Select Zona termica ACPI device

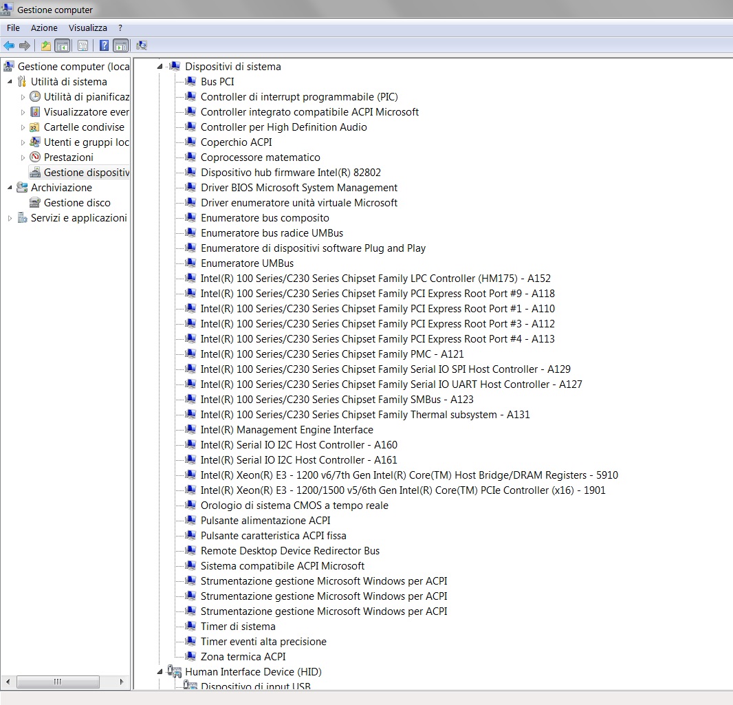243,657
